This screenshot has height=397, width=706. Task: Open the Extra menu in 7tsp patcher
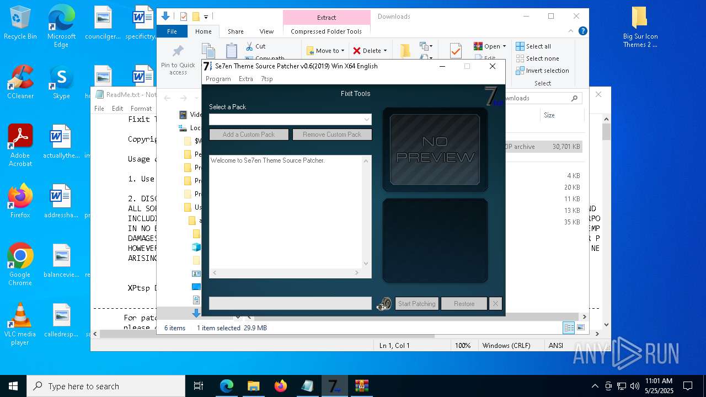point(245,79)
